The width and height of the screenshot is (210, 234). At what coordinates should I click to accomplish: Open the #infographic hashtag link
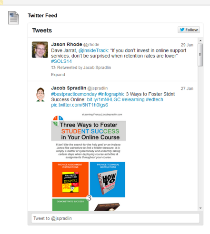pos(111,94)
